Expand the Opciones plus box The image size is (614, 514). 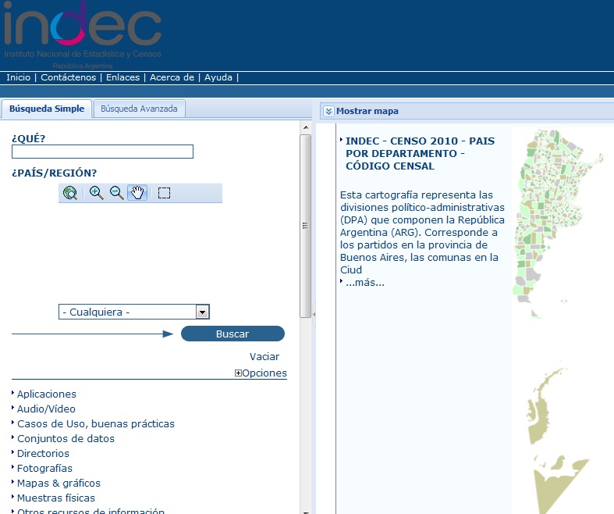(x=238, y=373)
